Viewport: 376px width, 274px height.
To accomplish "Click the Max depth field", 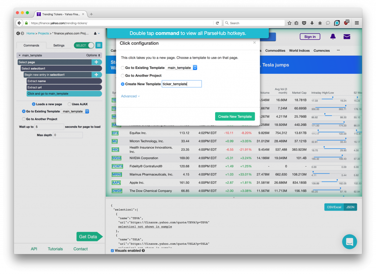I will pos(68,135).
